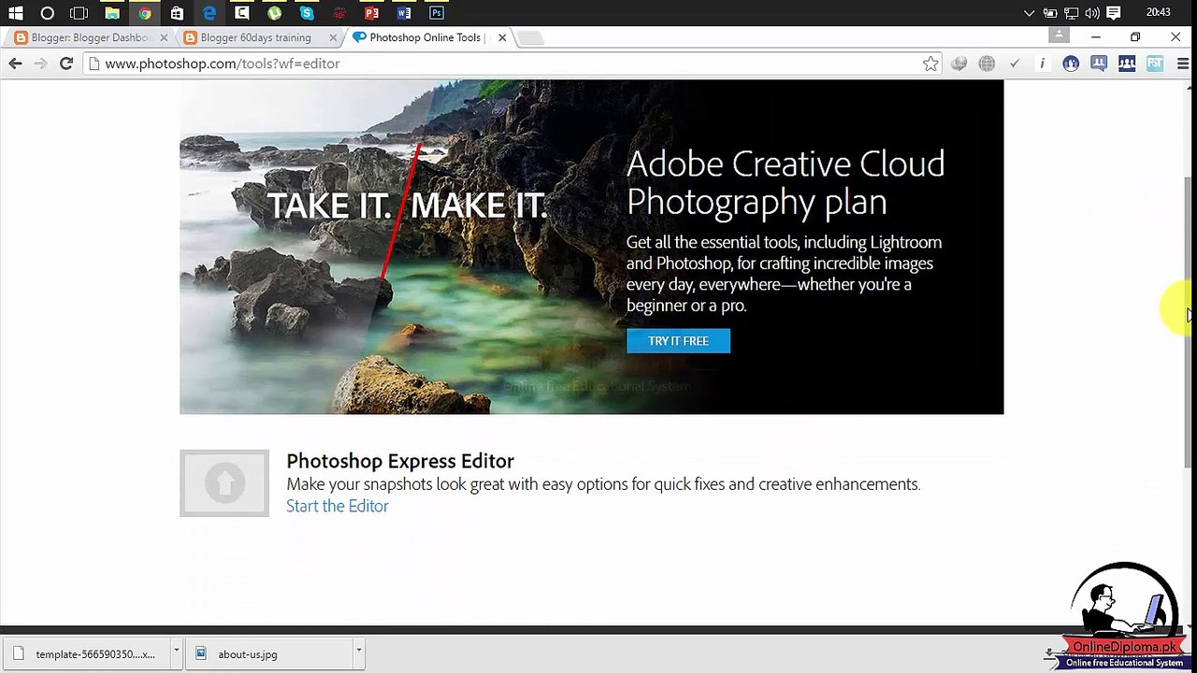Switch to Blogger 60days training tab
Image resolution: width=1197 pixels, height=673 pixels.
click(258, 37)
